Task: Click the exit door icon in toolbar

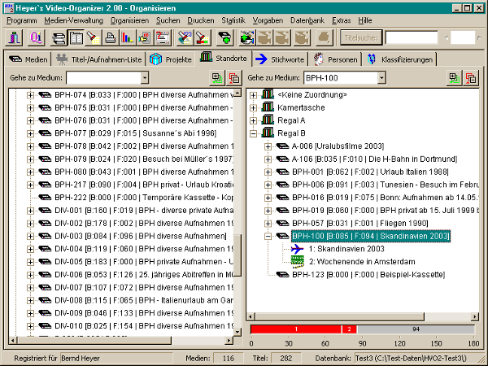Action: point(15,37)
